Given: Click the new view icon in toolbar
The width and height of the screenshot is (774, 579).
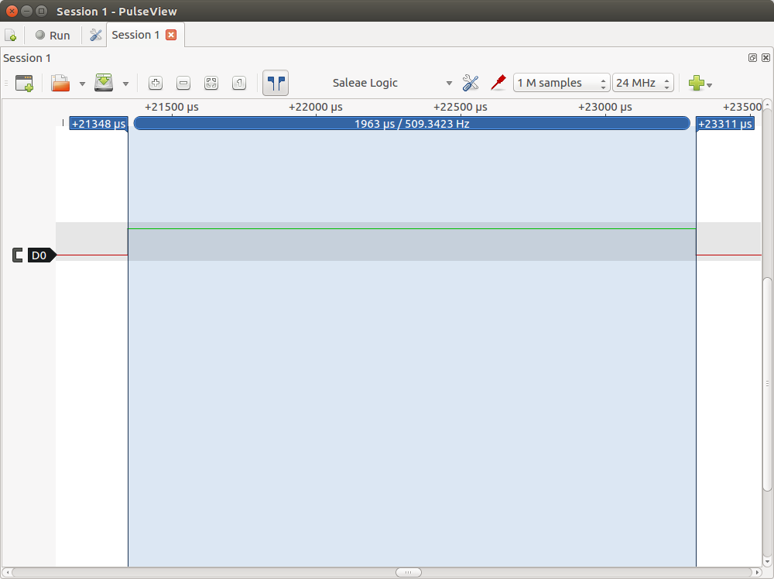Looking at the screenshot, I should click(x=24, y=83).
